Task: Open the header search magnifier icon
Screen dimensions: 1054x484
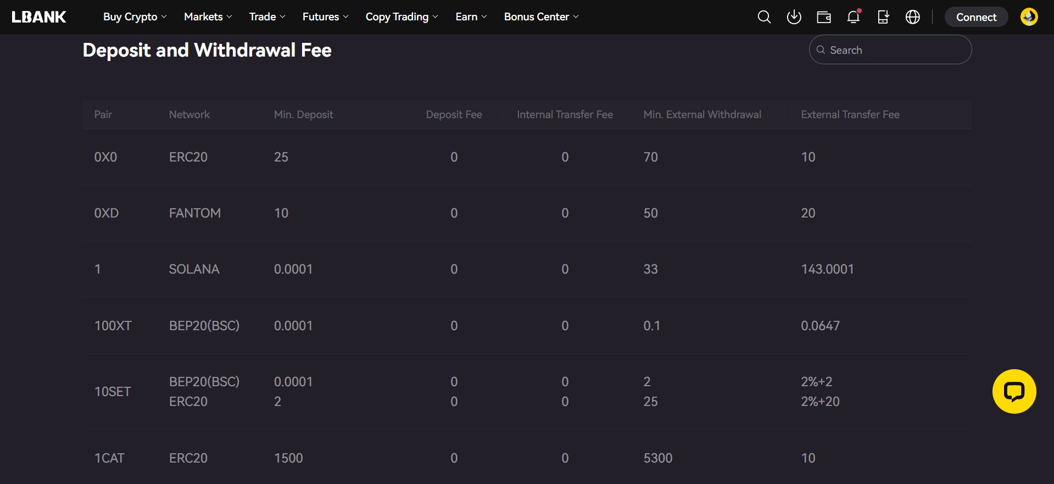Action: [764, 17]
